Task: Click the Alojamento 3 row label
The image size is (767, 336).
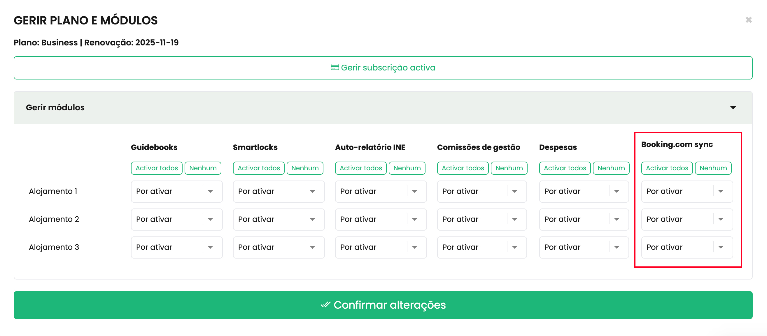Action: pos(54,247)
